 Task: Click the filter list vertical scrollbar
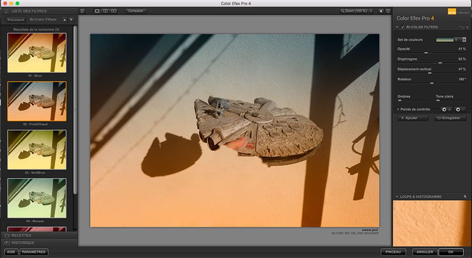(76, 110)
